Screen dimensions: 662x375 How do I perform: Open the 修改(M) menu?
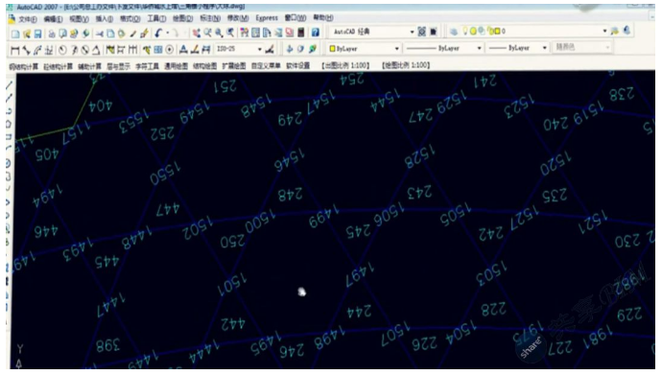pos(238,18)
